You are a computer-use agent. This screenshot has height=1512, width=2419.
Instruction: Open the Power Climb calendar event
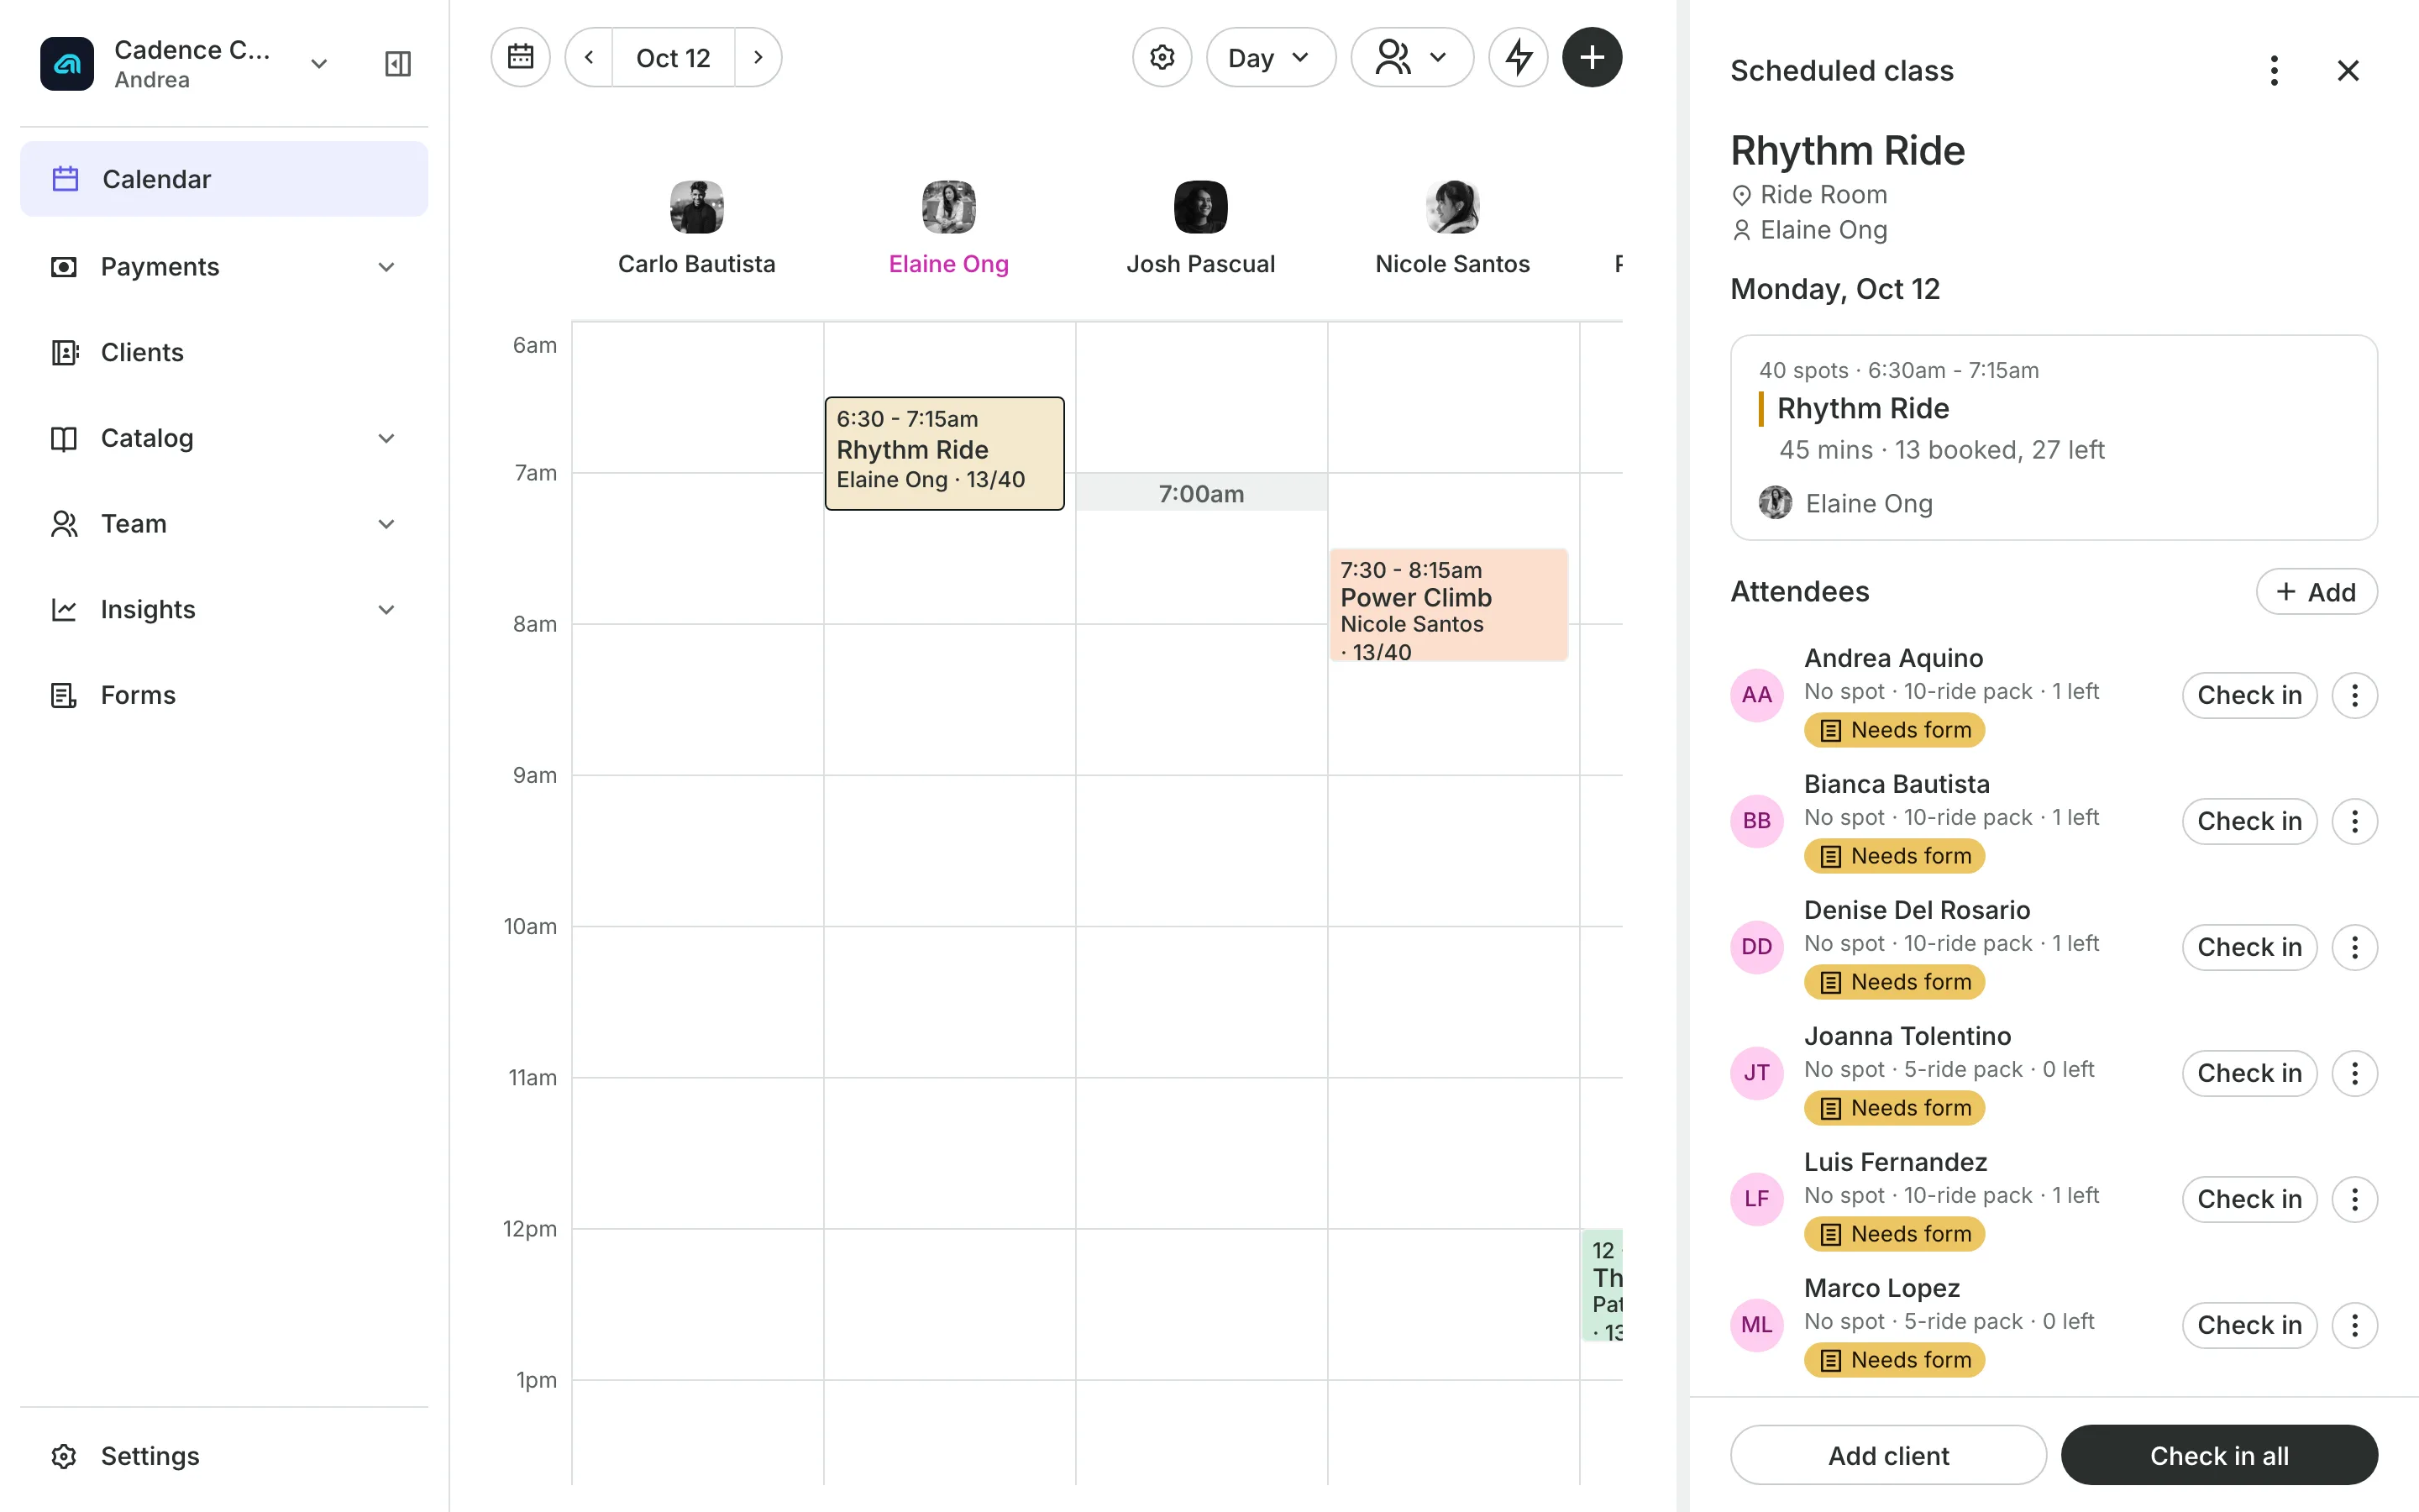1448,605
